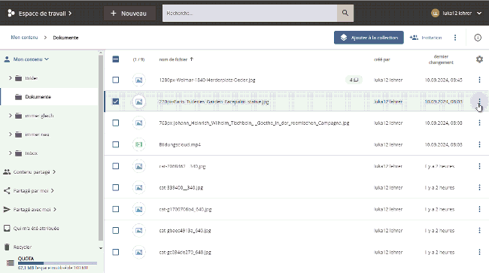Click the Espace de travail logo icon

click(11, 13)
